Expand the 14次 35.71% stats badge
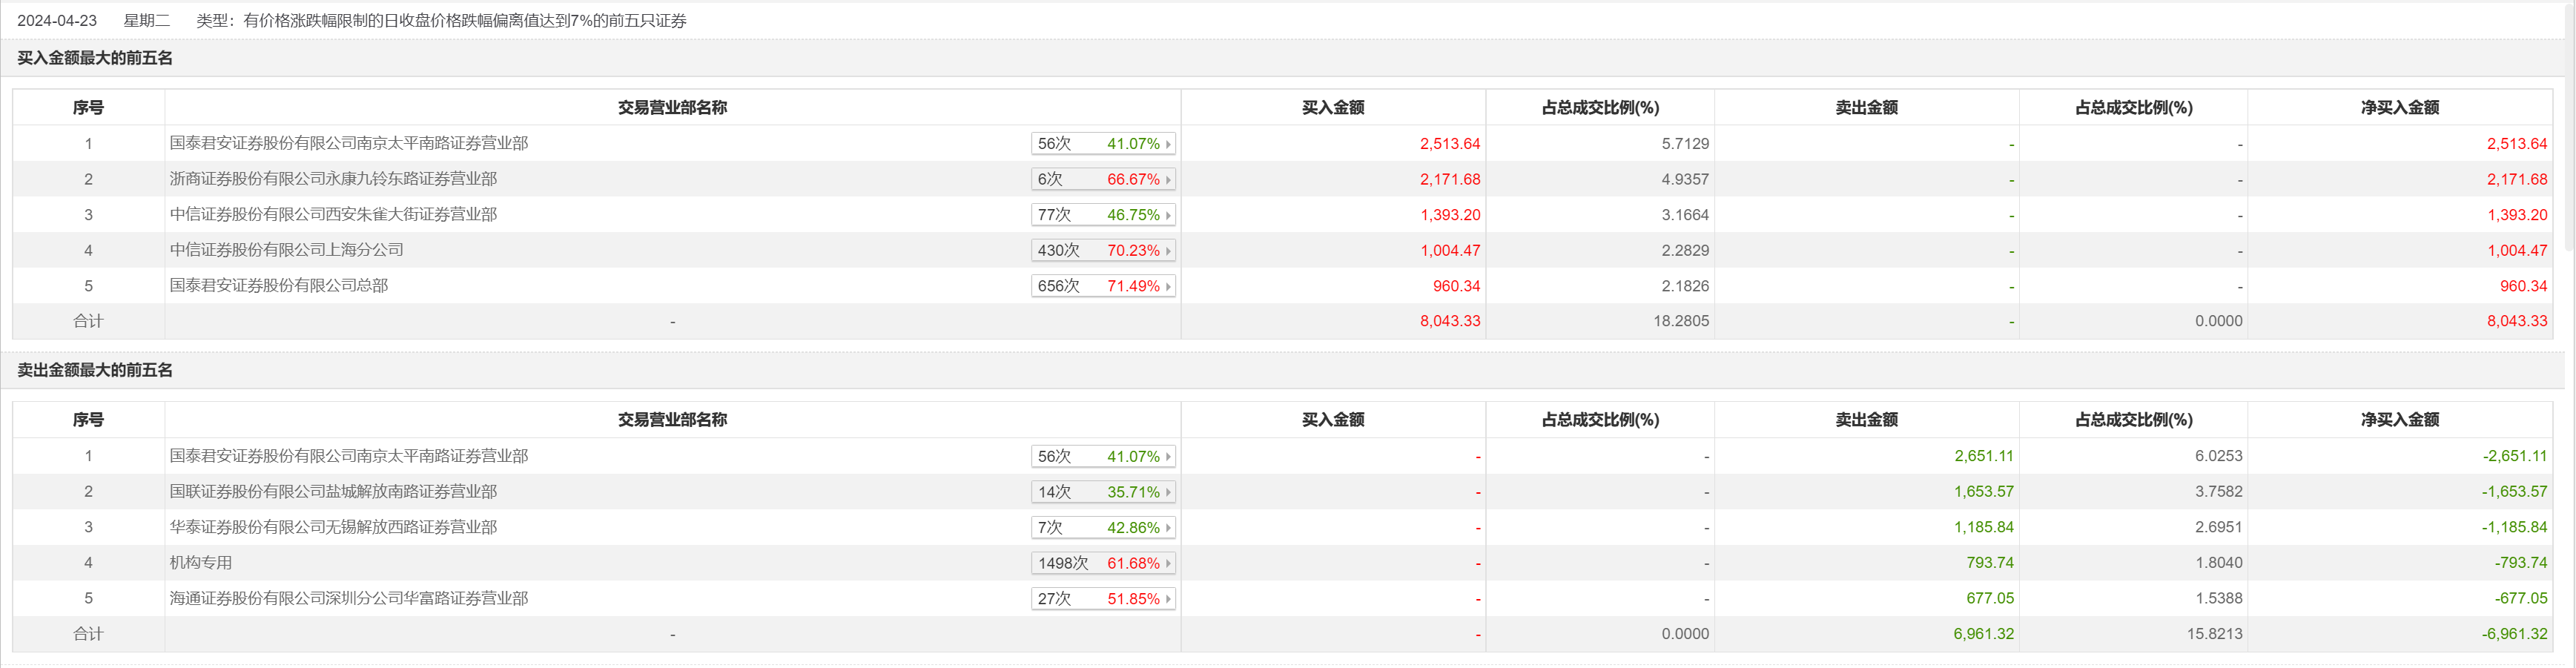The height and width of the screenshot is (668, 2576). (1103, 492)
